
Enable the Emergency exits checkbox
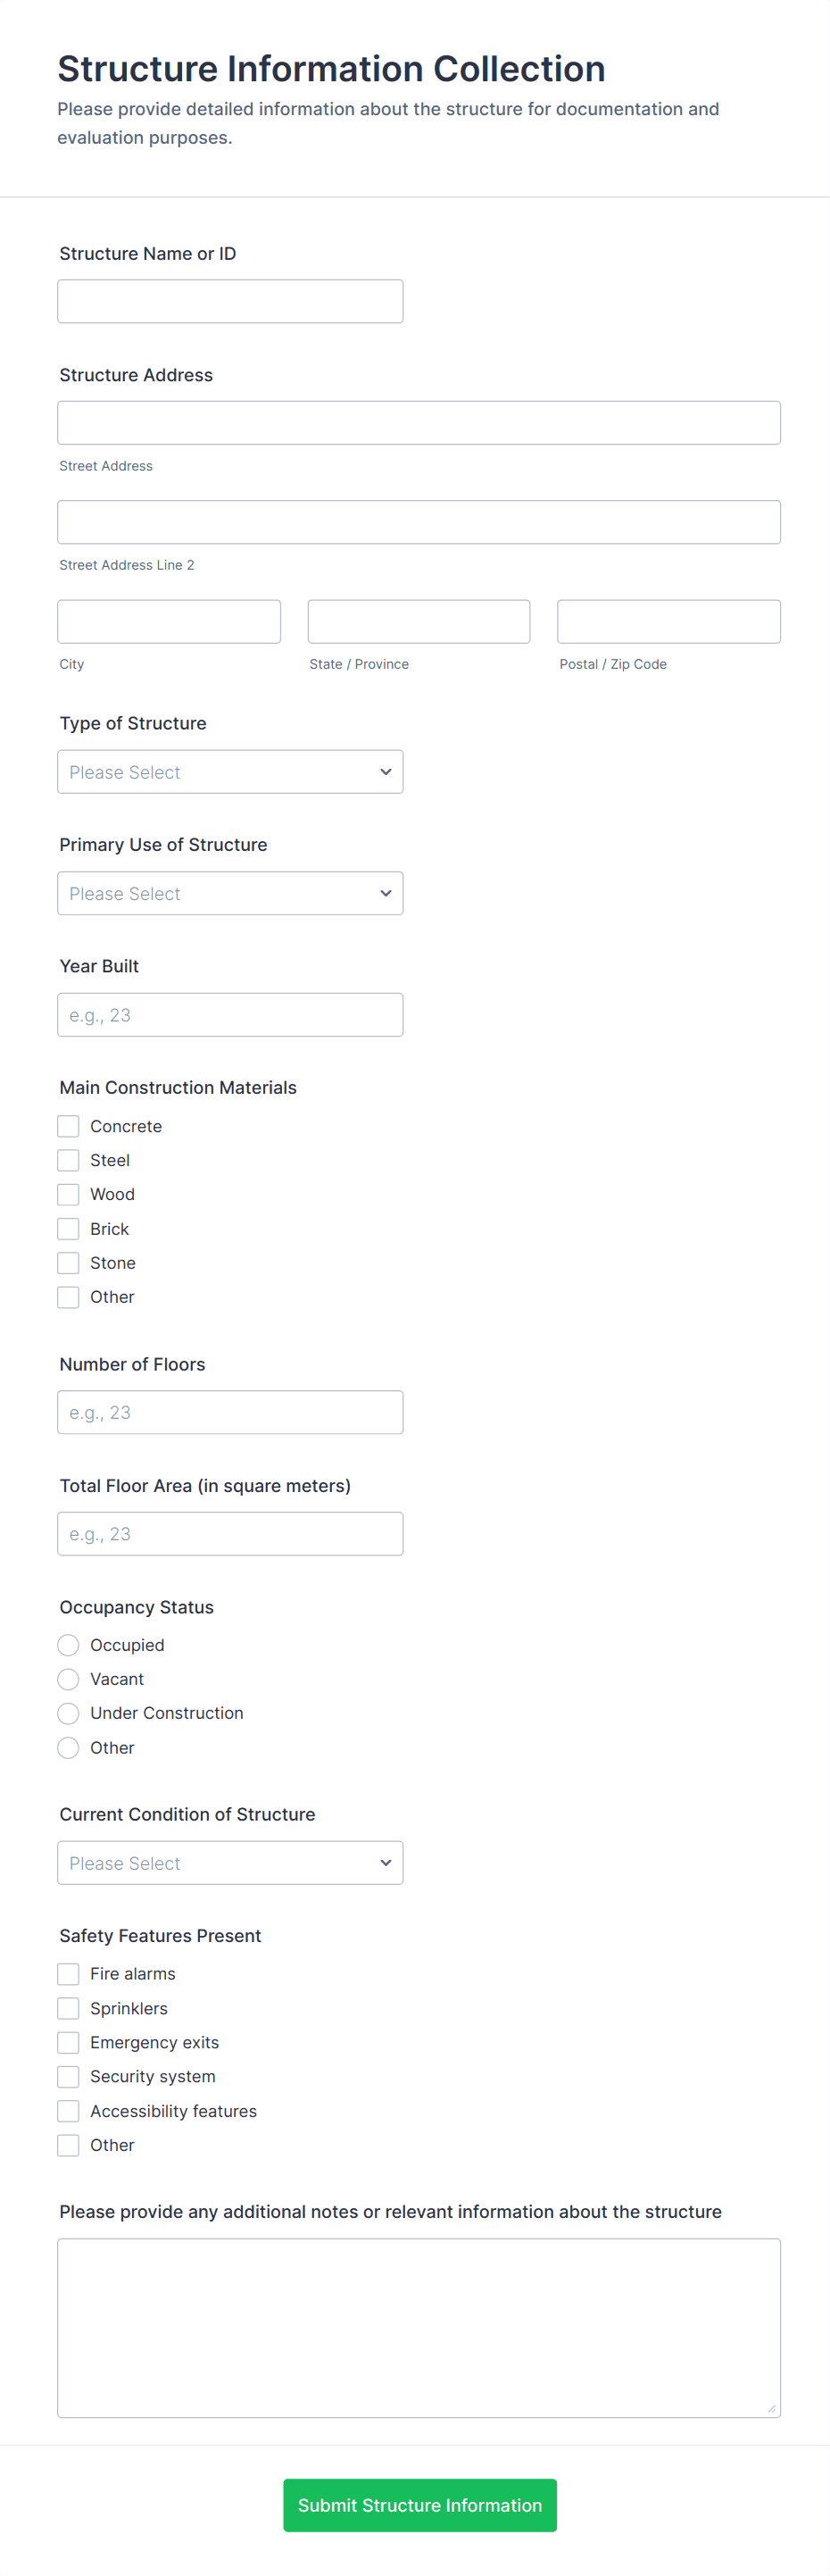coord(68,2042)
